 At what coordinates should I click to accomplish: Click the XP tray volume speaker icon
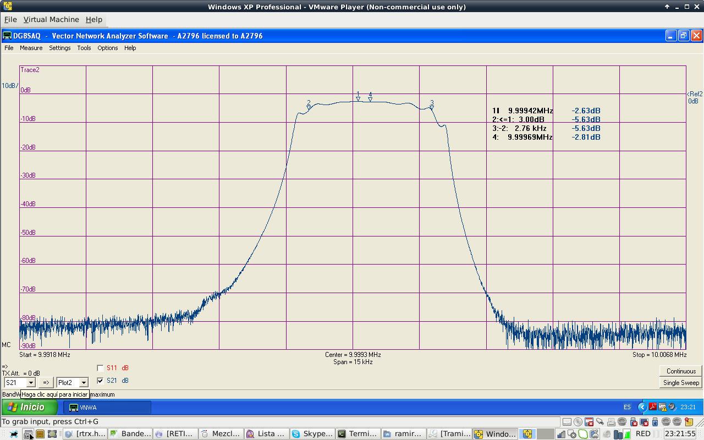click(x=672, y=408)
